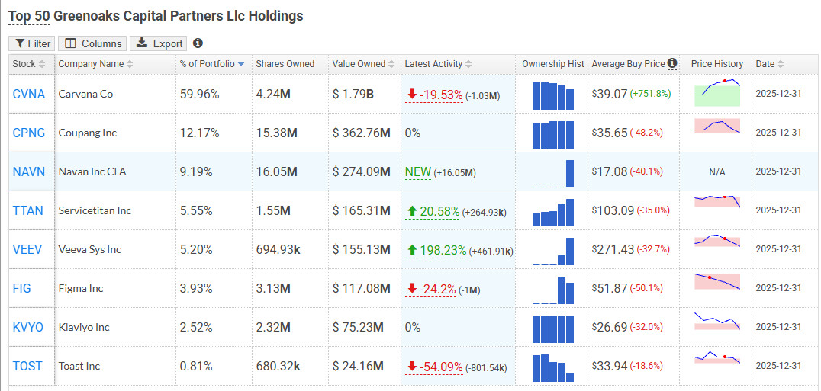Open Coupang price history sparkline
Image resolution: width=821 pixels, height=391 pixels.
[717, 126]
